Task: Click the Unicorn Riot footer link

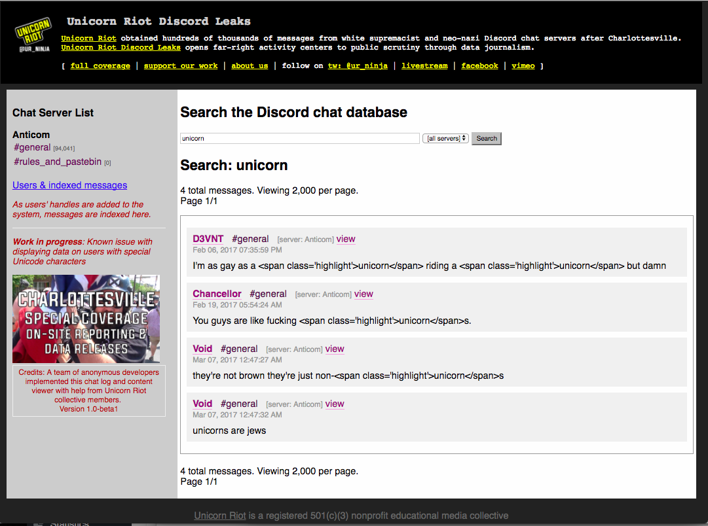Action: [x=220, y=516]
